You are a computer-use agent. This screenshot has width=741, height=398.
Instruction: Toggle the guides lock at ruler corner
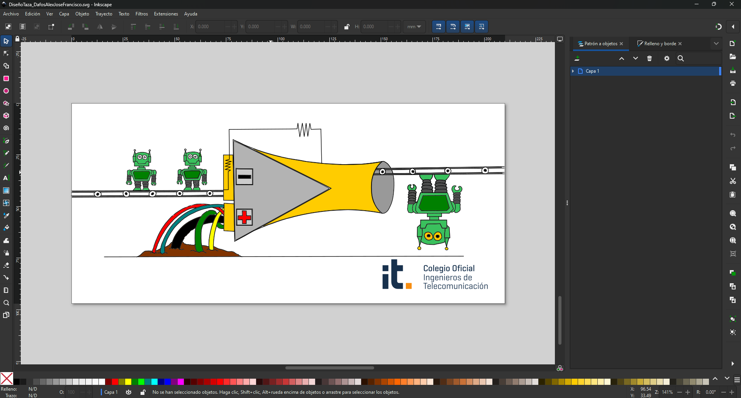(x=17, y=39)
